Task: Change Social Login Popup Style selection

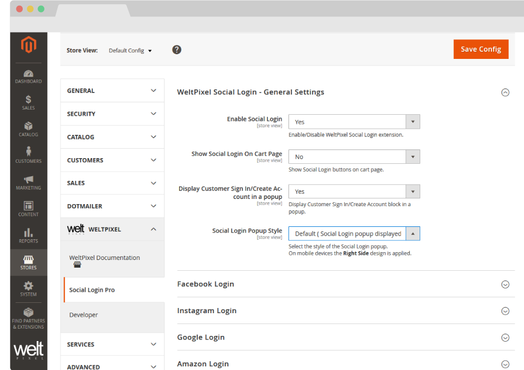Action: click(354, 234)
